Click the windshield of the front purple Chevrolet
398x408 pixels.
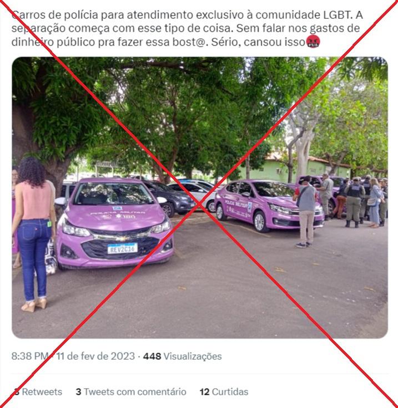tap(113, 194)
